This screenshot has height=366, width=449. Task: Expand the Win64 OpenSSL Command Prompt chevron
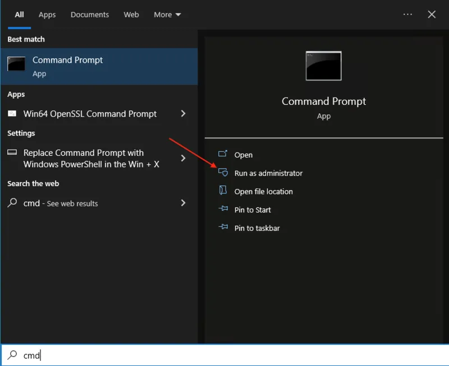(183, 114)
